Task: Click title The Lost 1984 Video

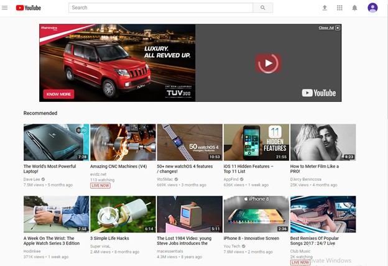Action: pos(184,241)
